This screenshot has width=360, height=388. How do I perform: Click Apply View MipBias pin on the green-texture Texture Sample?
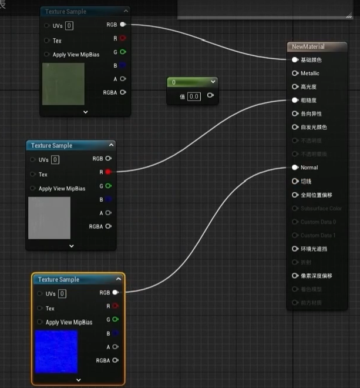[x=46, y=54]
